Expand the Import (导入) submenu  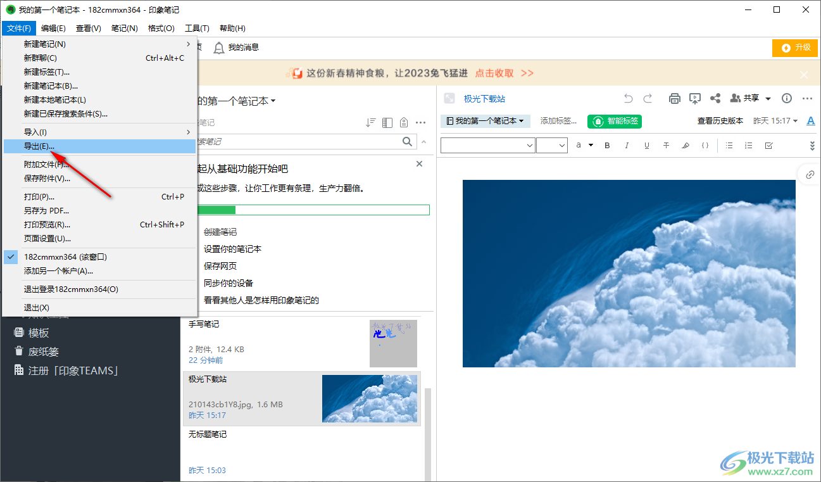tap(100, 132)
